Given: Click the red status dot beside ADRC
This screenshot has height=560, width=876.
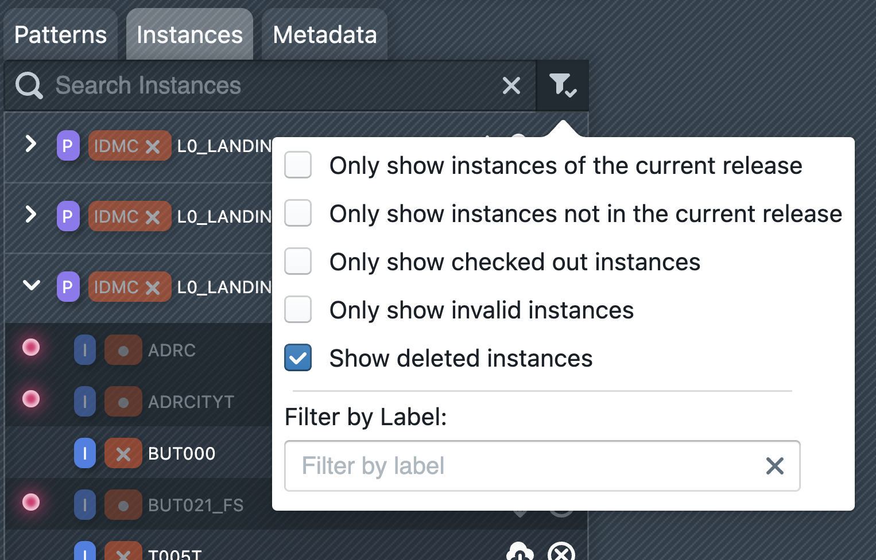Looking at the screenshot, I should coord(31,347).
